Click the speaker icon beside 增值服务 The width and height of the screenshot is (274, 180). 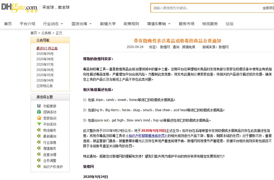(x=39, y=148)
